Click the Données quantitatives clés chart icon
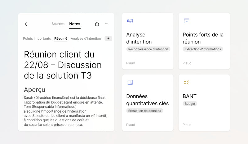This screenshot has height=144, width=248. pos(130,82)
